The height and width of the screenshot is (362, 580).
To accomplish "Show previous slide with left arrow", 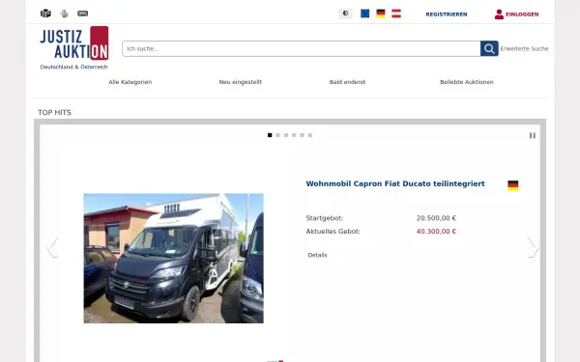I will [52, 247].
